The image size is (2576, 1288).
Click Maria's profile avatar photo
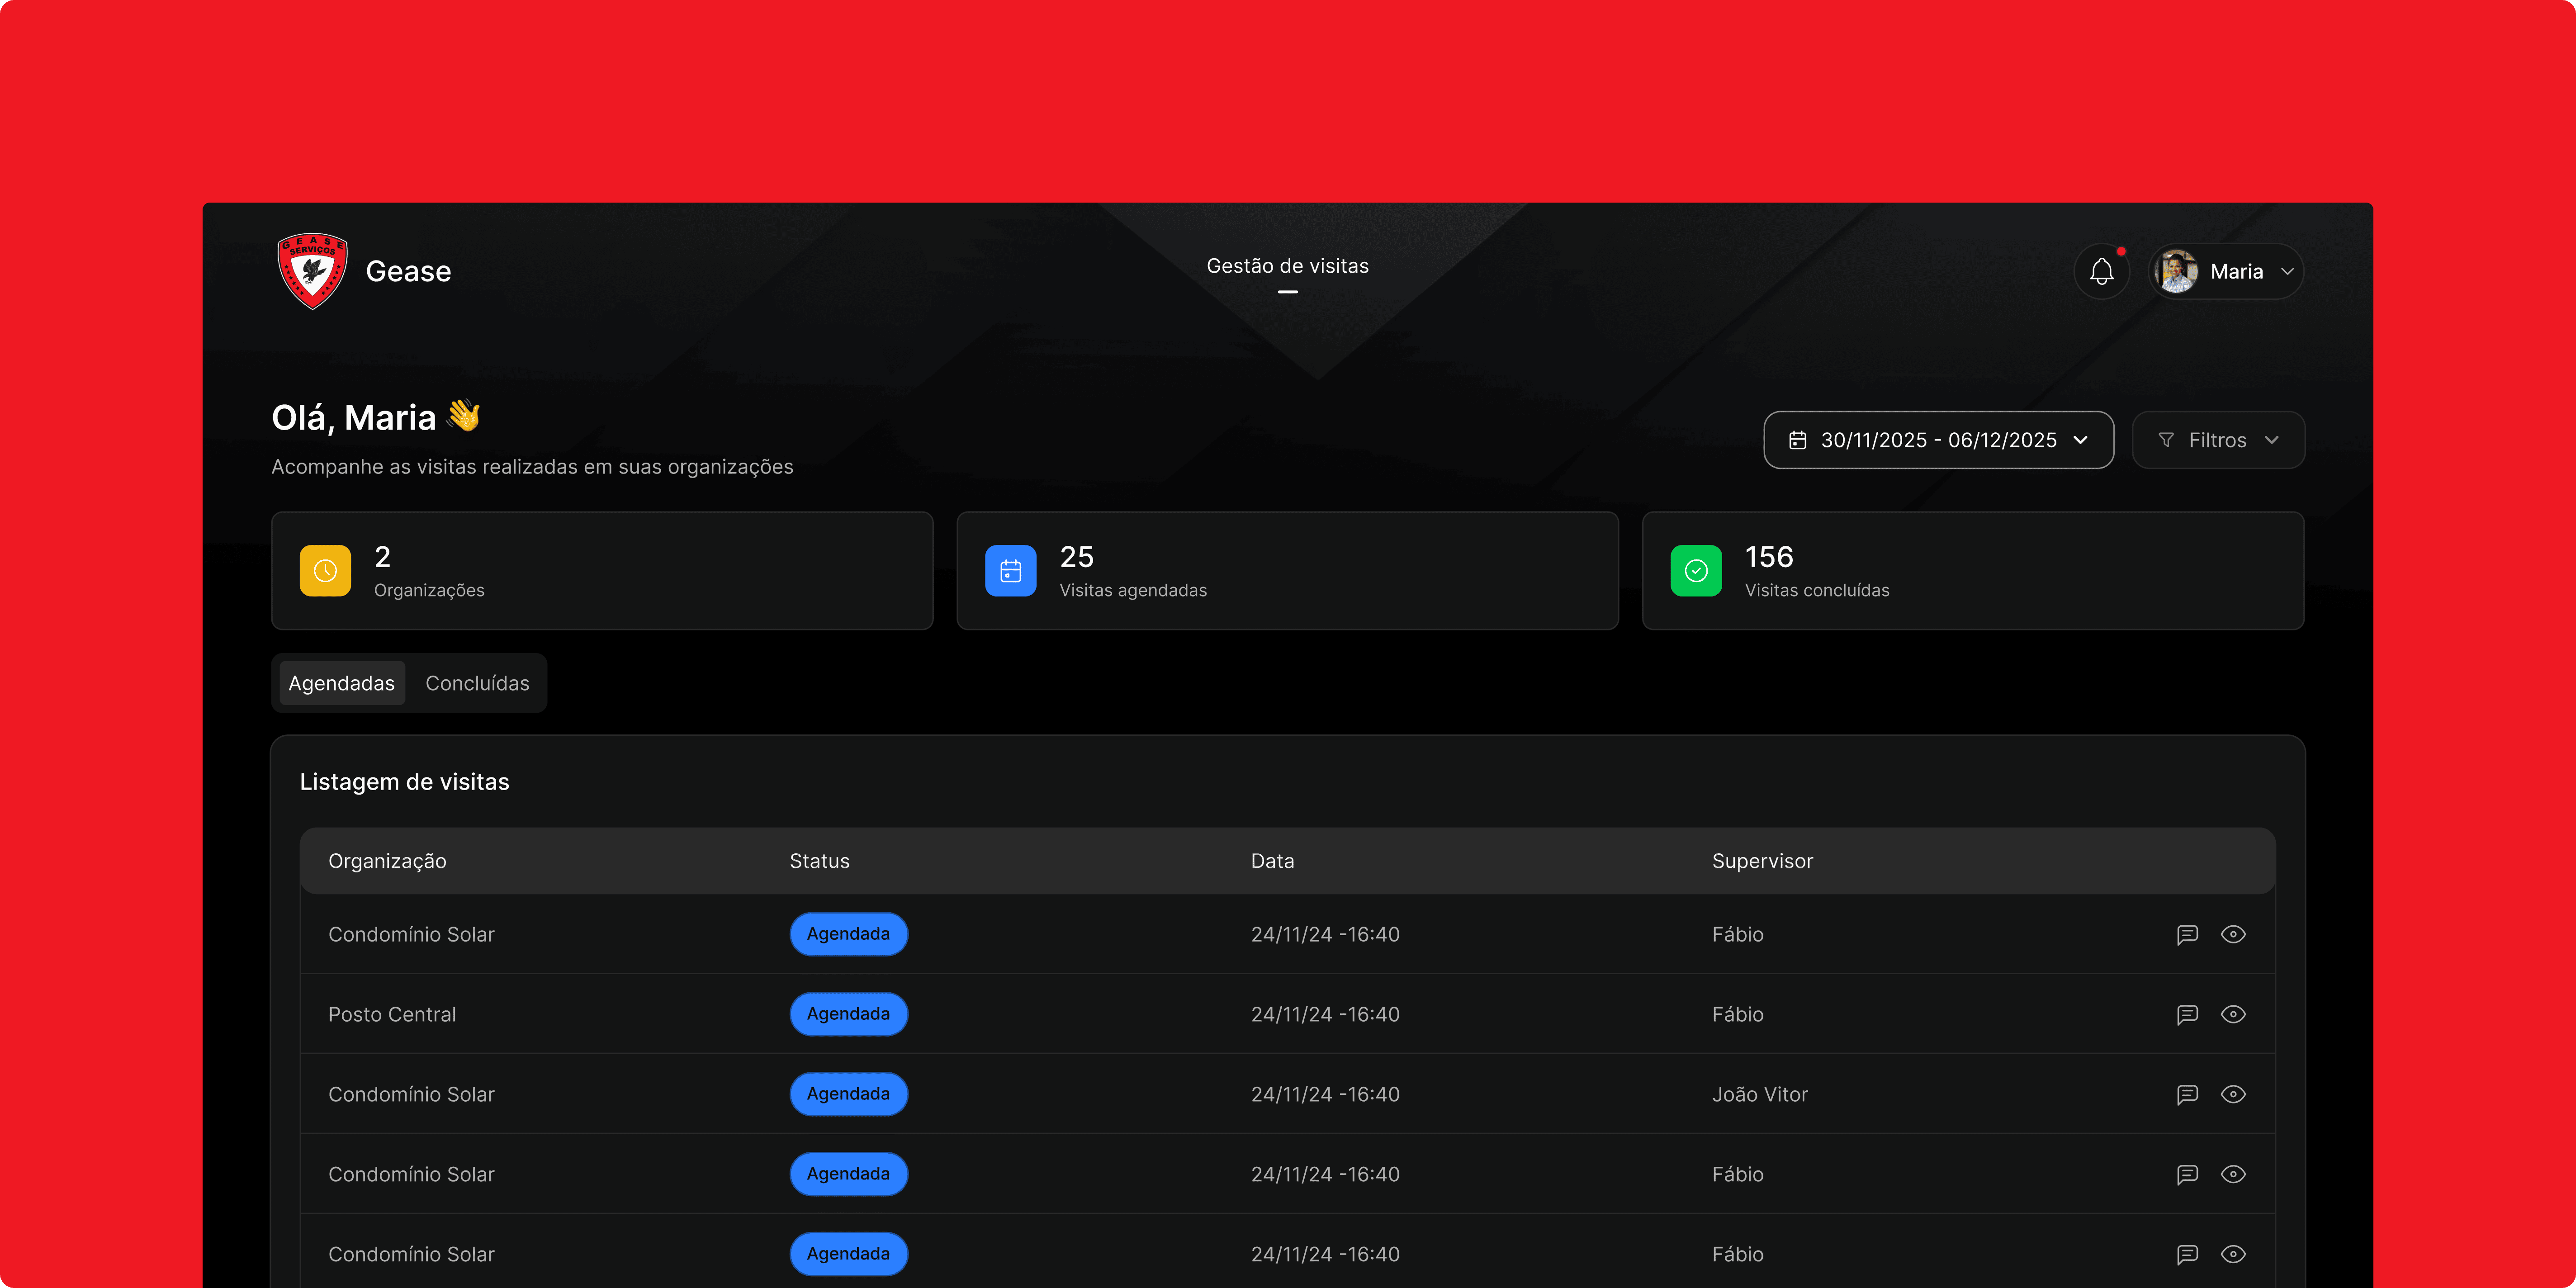coord(2176,271)
